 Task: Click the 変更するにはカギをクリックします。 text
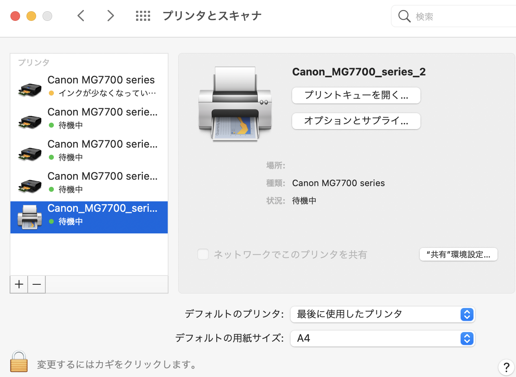(x=117, y=365)
